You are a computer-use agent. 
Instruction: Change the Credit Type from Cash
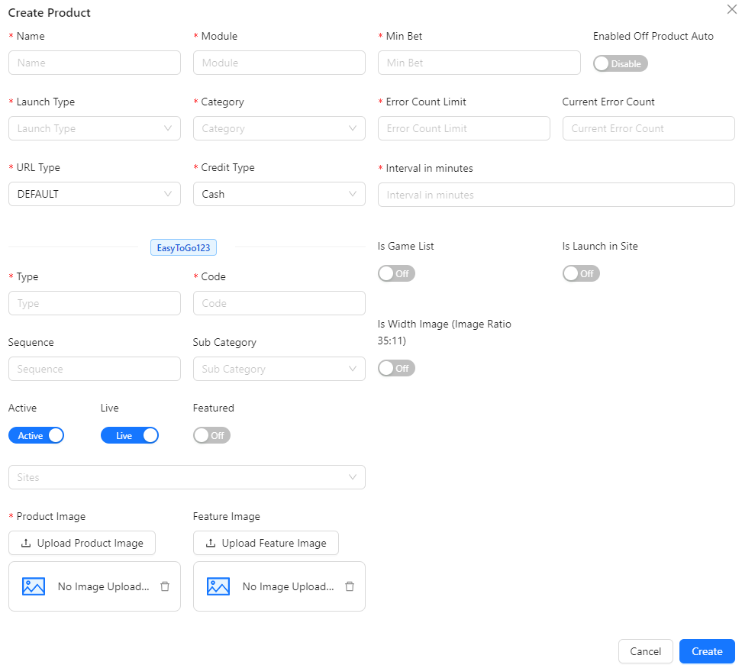[279, 194]
